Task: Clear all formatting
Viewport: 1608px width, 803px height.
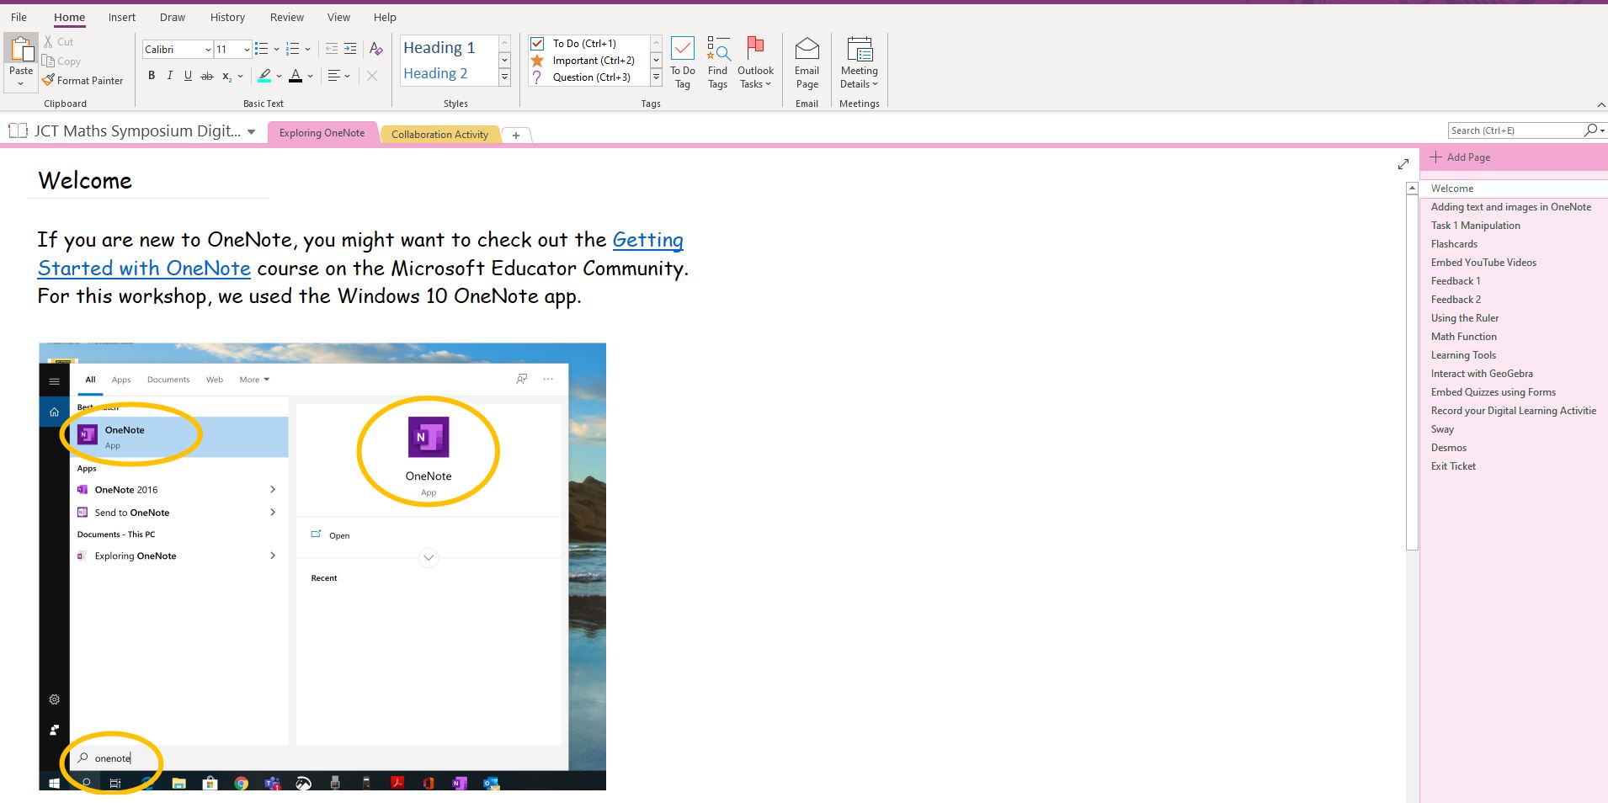Action: point(376,49)
